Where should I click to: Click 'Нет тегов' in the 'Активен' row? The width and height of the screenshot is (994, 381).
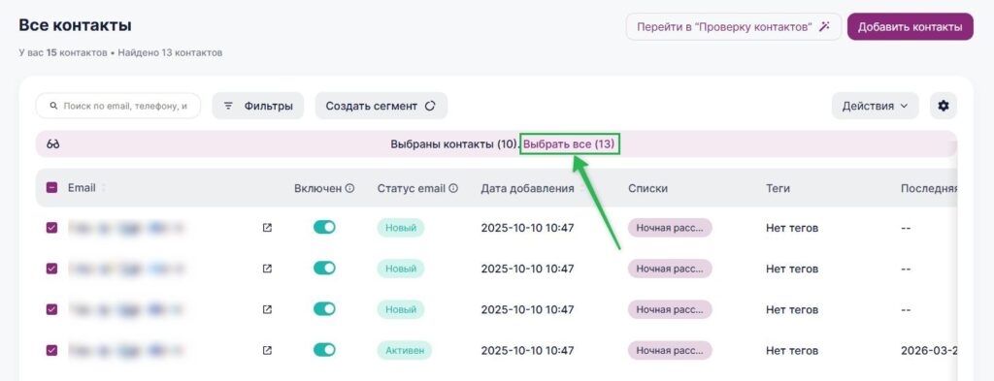pos(792,351)
